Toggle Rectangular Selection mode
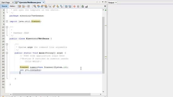Viewport: 173px width, 97px height. [49, 6]
